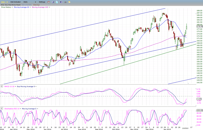Open the Settings menu
203x130 pixels.
42,2
